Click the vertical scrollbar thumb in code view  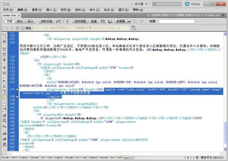click(225, 133)
